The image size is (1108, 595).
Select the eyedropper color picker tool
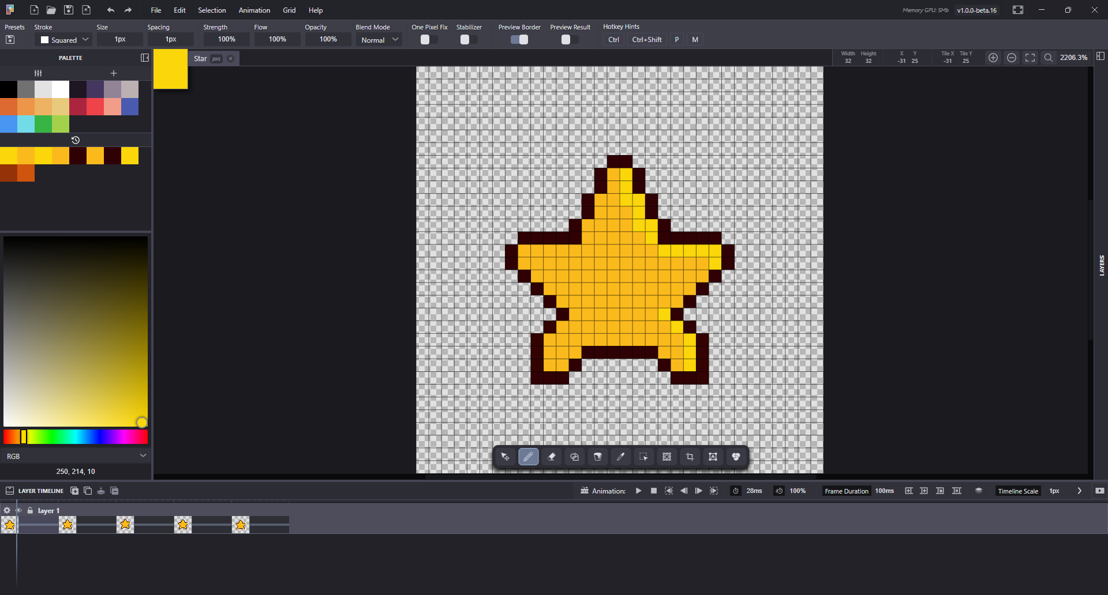pyautogui.click(x=621, y=457)
